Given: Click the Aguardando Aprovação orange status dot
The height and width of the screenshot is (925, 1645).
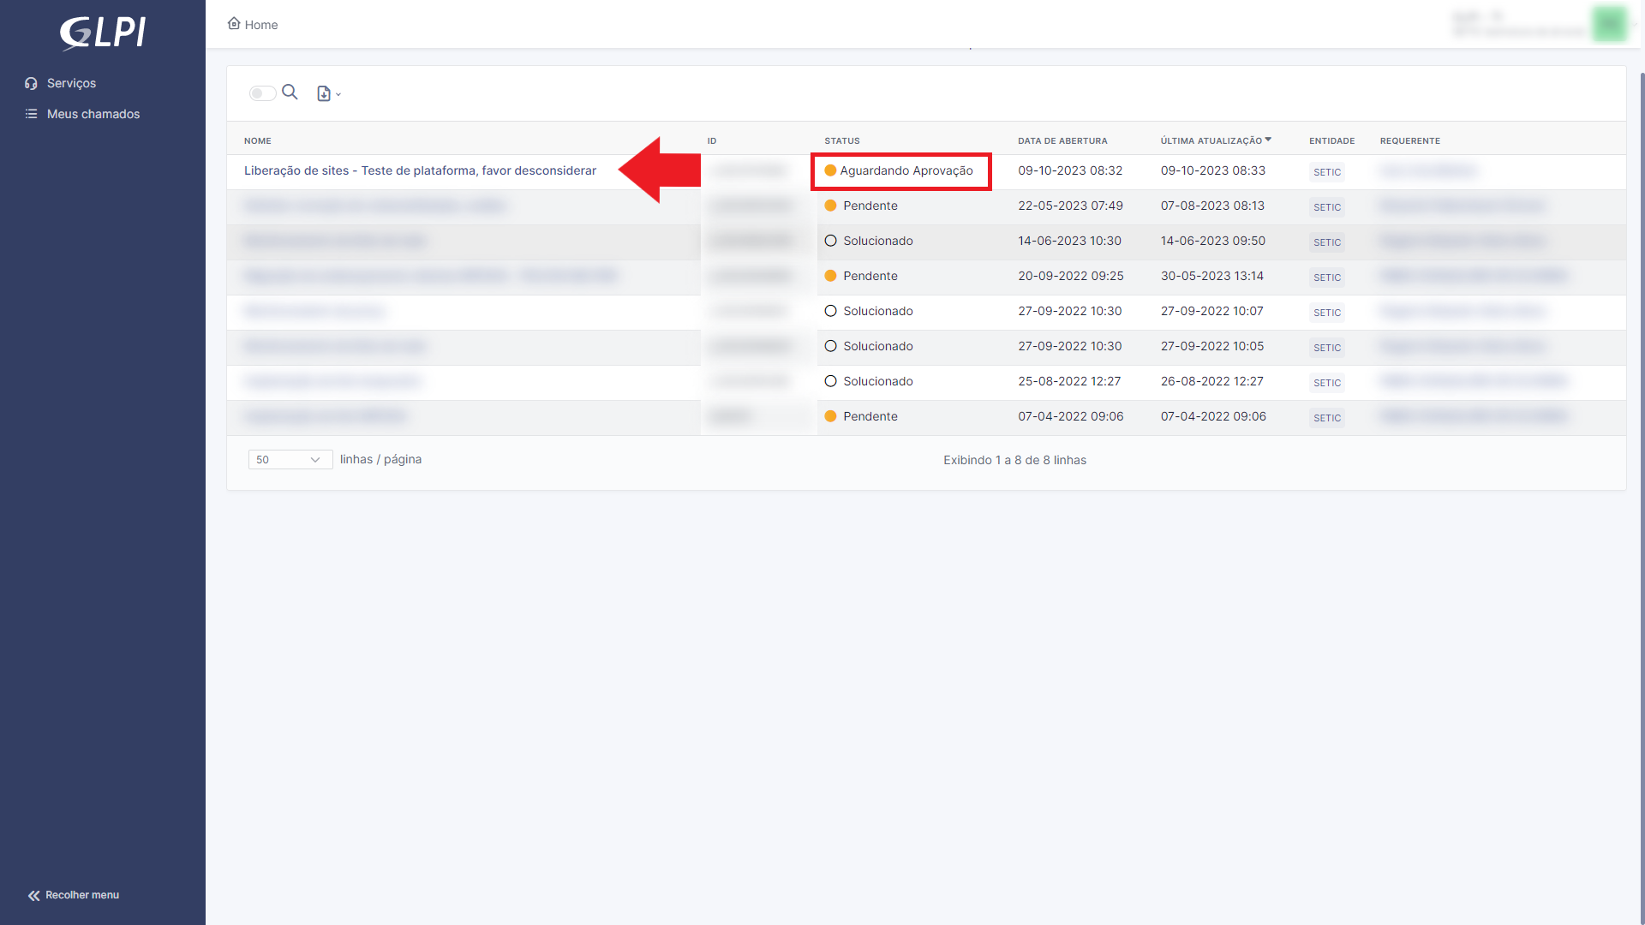Looking at the screenshot, I should point(830,170).
